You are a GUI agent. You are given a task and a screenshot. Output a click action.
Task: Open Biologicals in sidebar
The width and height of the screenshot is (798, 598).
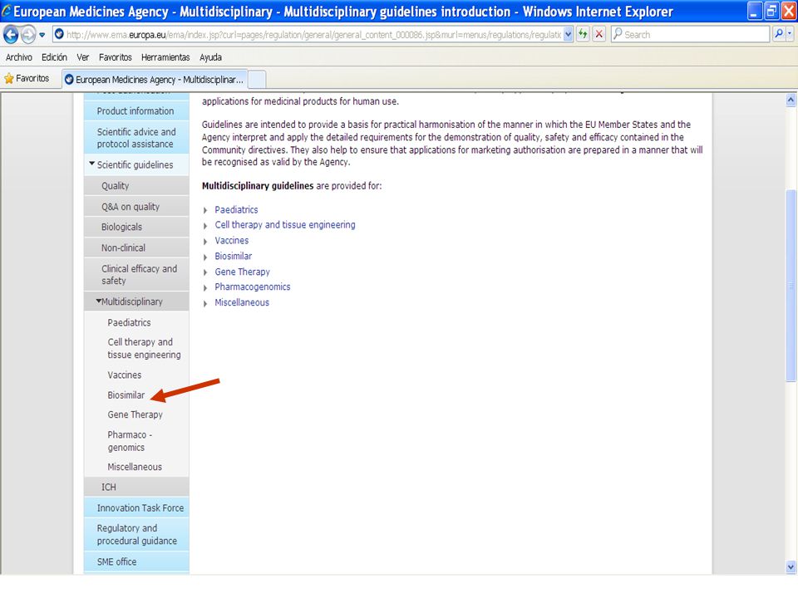coord(135,227)
